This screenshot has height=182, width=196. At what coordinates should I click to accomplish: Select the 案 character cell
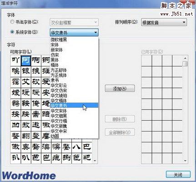coord(36,115)
